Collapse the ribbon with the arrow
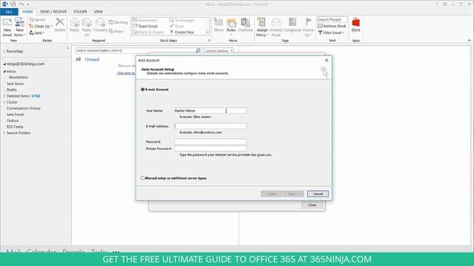Image resolution: width=474 pixels, height=266 pixels. click(469, 41)
